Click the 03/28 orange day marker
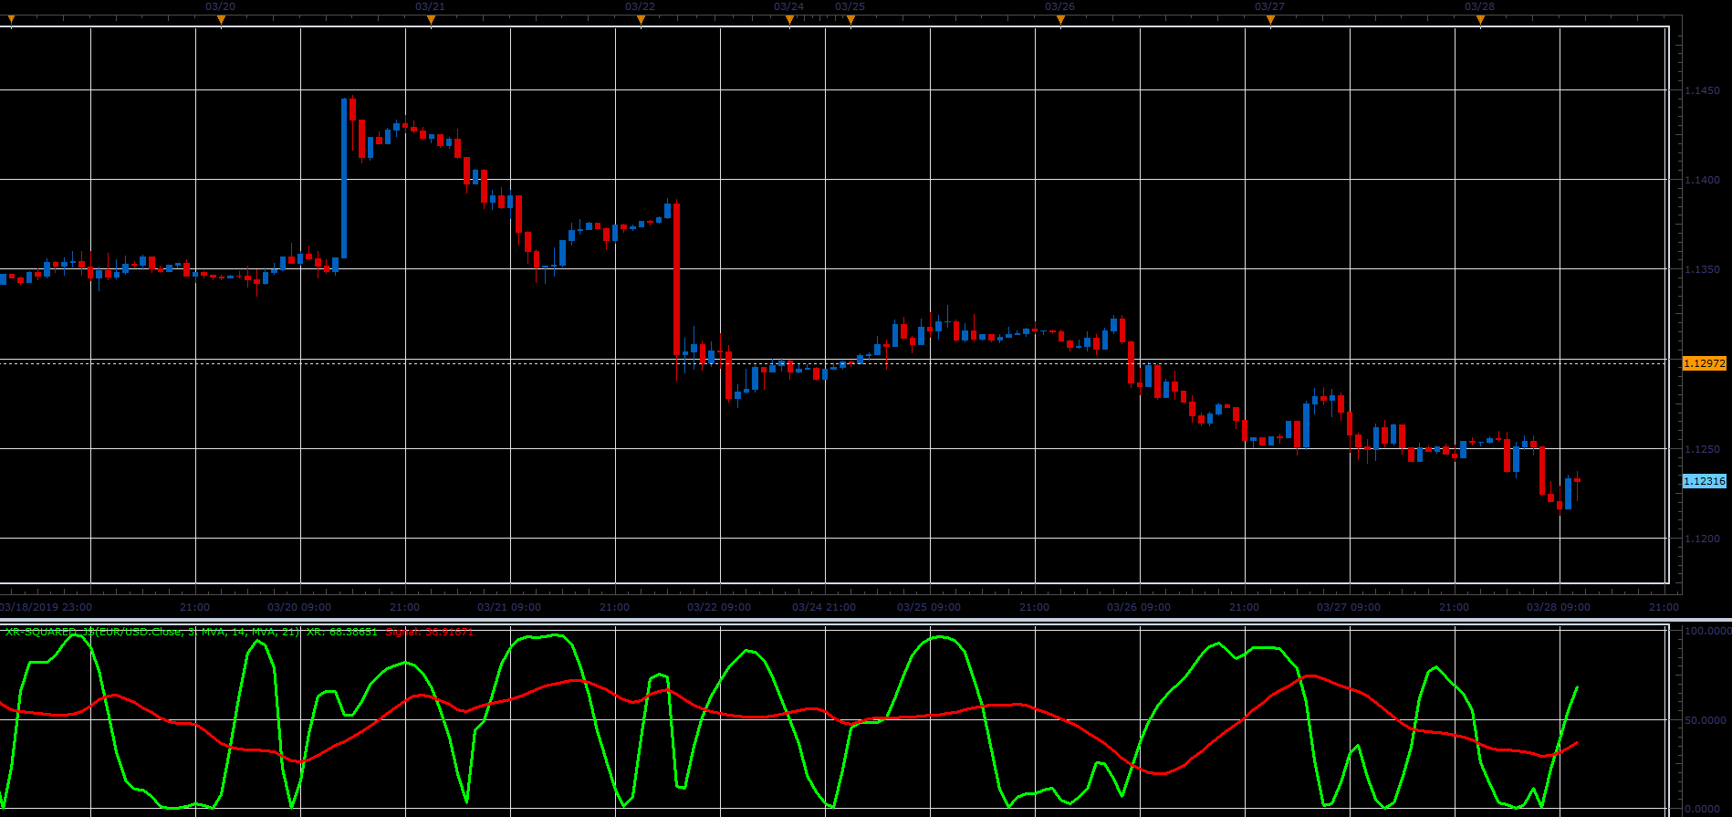Screen dimensions: 1732x817 tap(1480, 21)
